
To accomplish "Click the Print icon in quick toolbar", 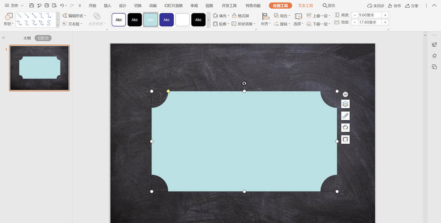I will pyautogui.click(x=47, y=6).
